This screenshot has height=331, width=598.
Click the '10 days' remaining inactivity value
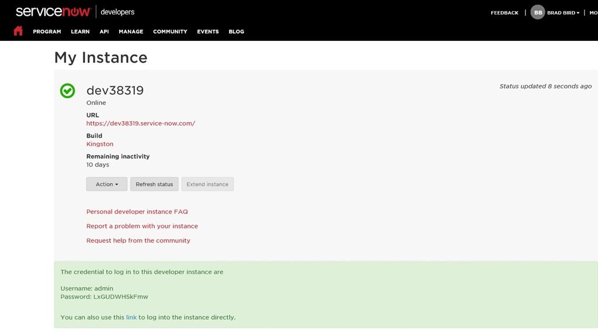point(98,164)
